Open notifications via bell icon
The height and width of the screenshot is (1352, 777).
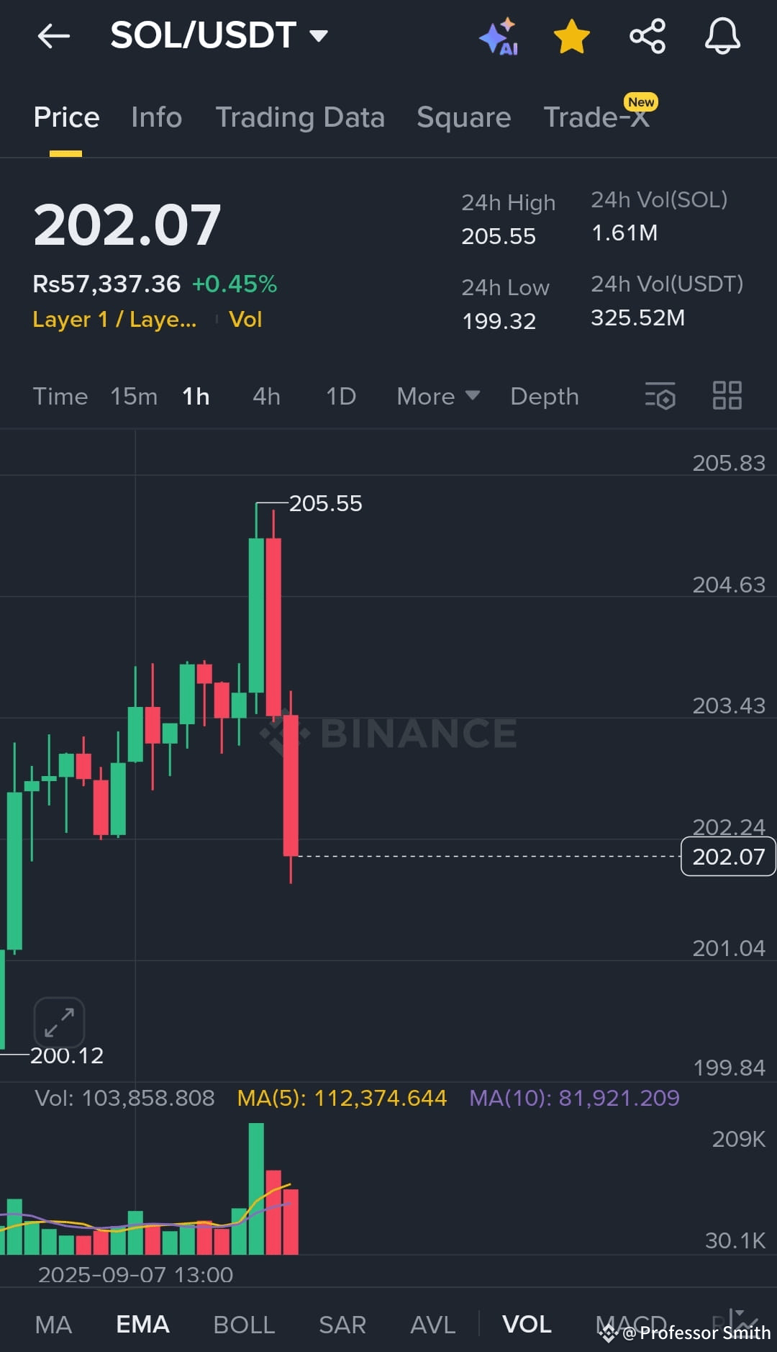tap(722, 36)
